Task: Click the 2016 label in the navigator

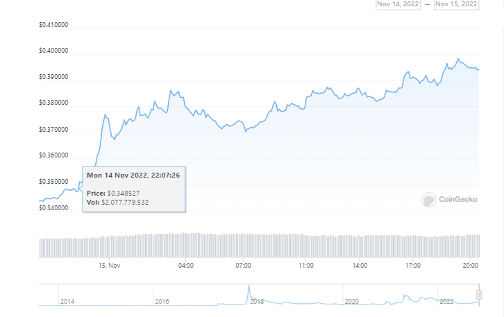Action: (x=162, y=302)
